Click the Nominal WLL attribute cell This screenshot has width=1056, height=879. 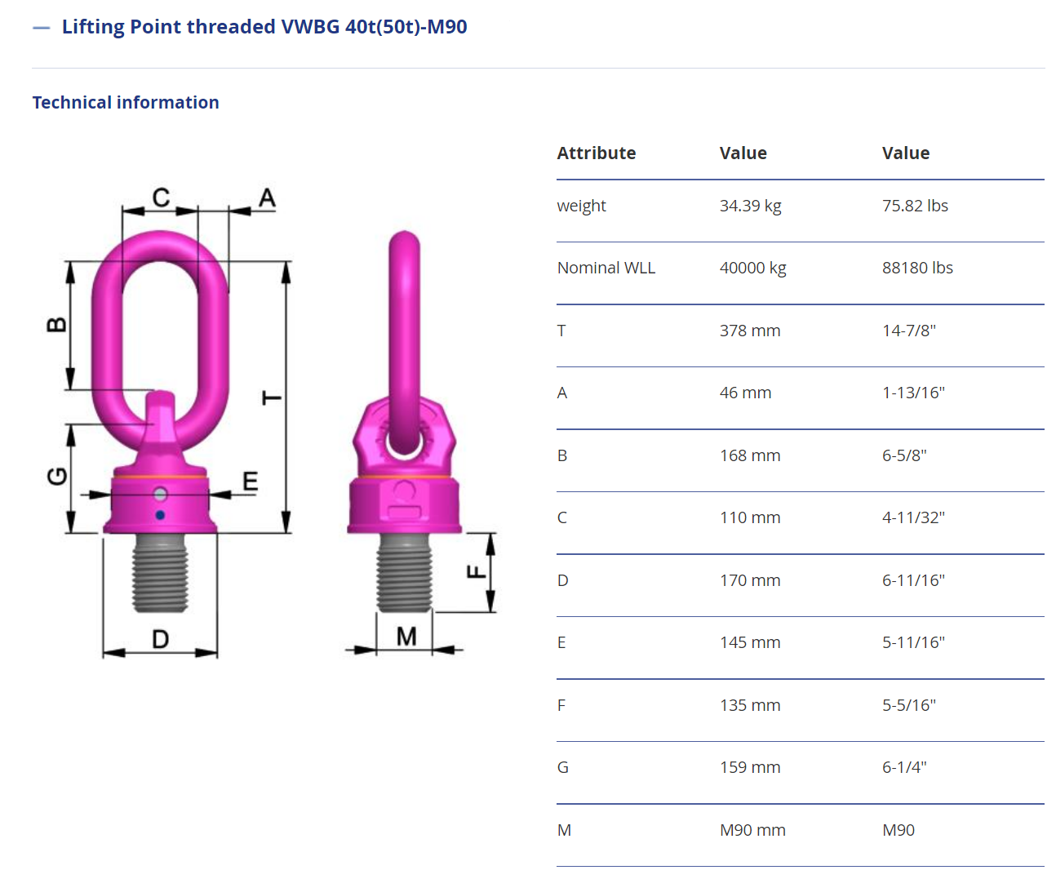(x=606, y=269)
